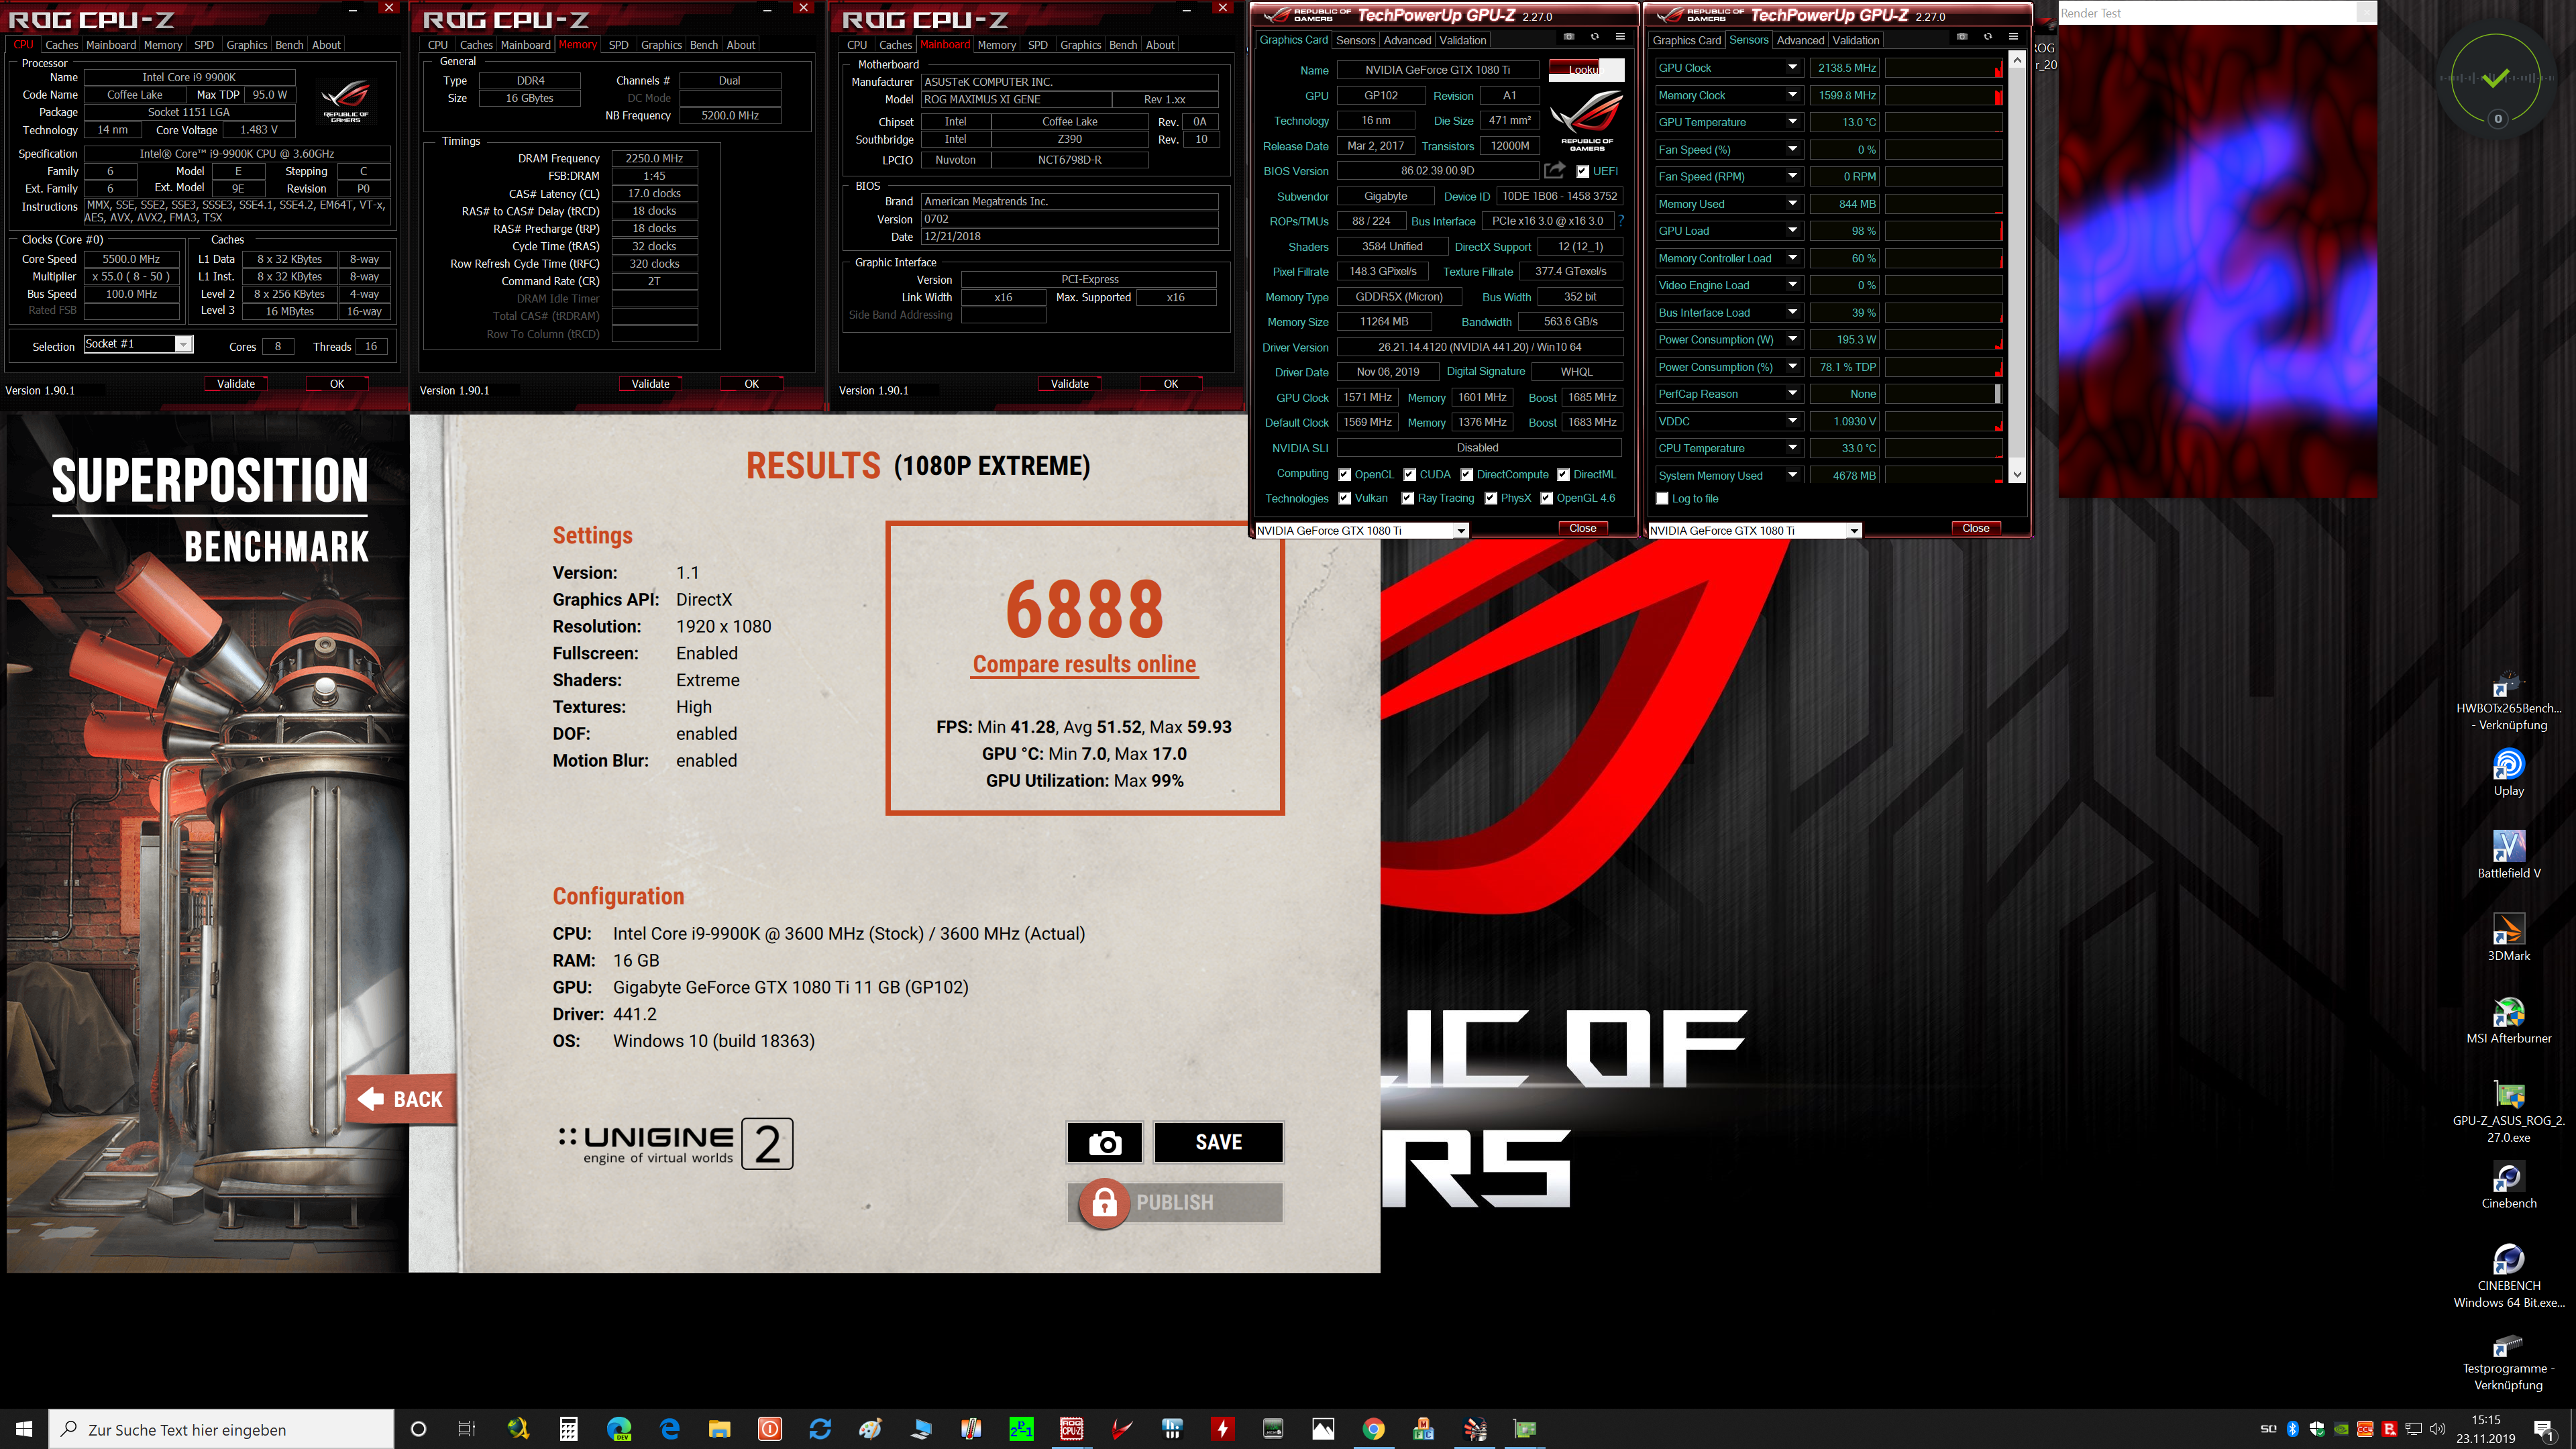Viewport: 2576px width, 1449px height.
Task: Open hamburger menu in GPU-Z Sensors window
Action: coord(2013,36)
